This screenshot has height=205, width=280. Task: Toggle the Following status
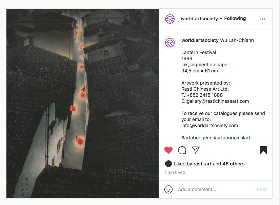click(235, 18)
